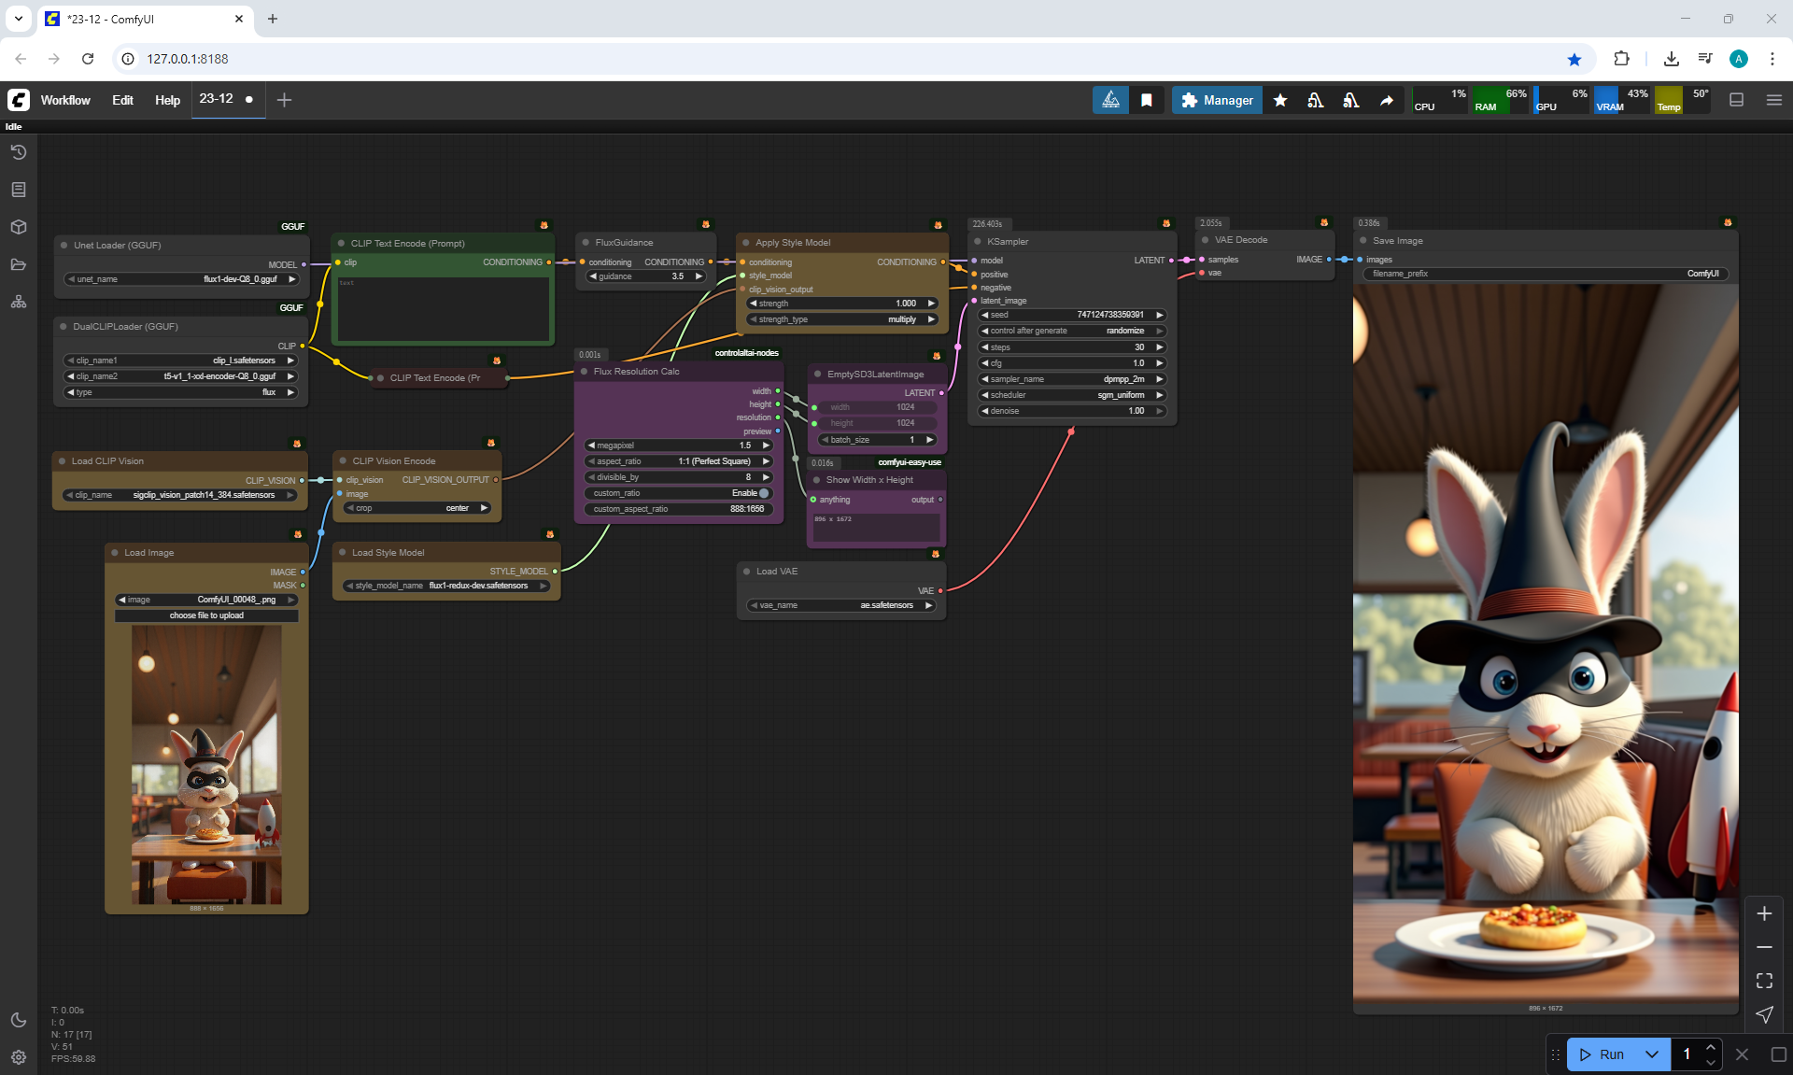Click the bookmark icon in top toolbar
The height and width of the screenshot is (1075, 1793).
[1147, 100]
